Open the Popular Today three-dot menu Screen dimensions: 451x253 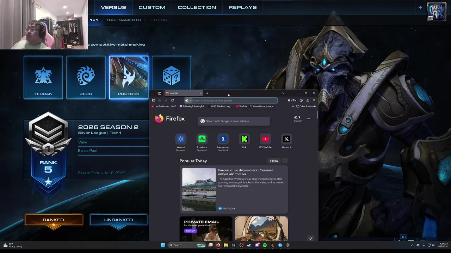point(285,161)
